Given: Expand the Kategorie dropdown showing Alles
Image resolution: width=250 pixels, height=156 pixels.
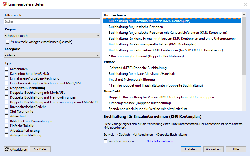Looking at the screenshot, I should 52,55.
